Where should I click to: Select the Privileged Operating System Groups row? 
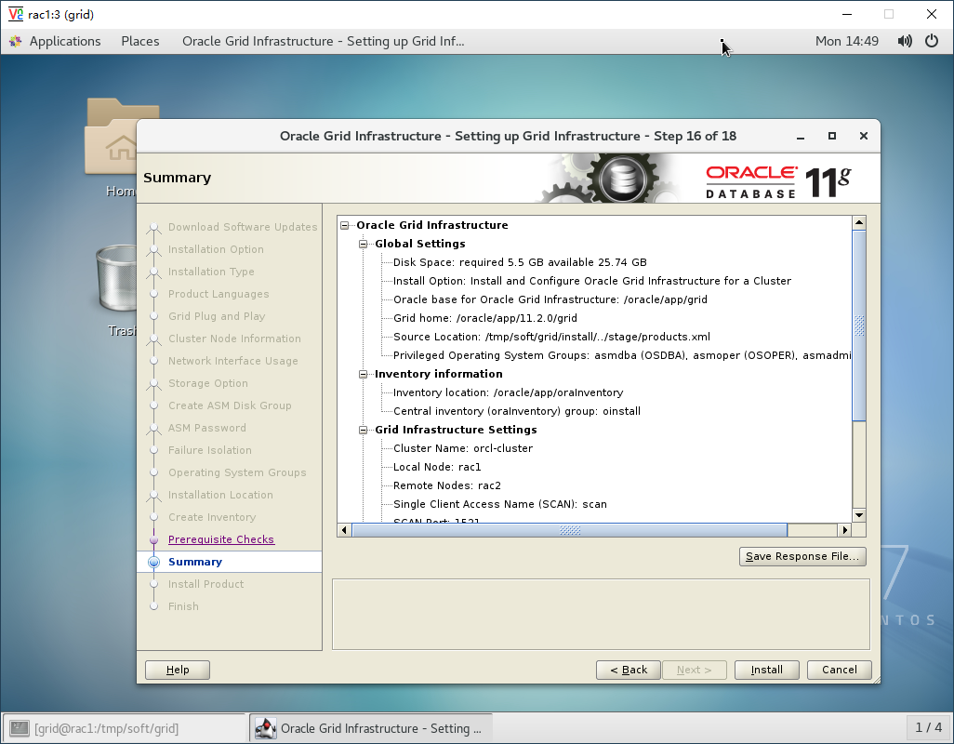[622, 355]
